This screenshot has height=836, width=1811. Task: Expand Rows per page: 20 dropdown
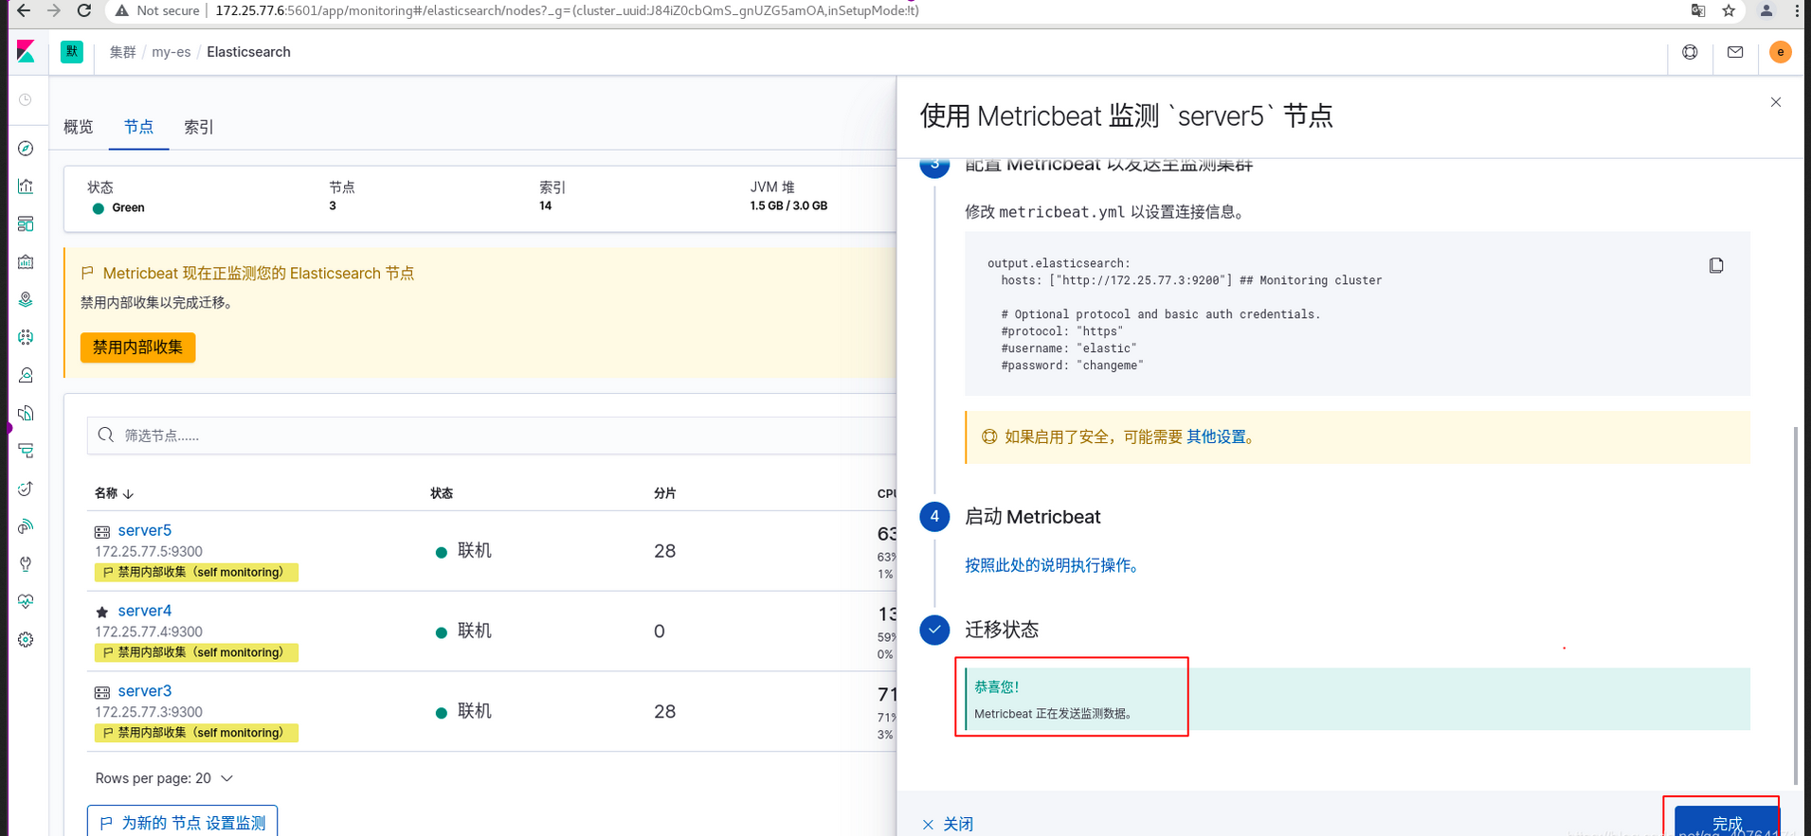[164, 778]
